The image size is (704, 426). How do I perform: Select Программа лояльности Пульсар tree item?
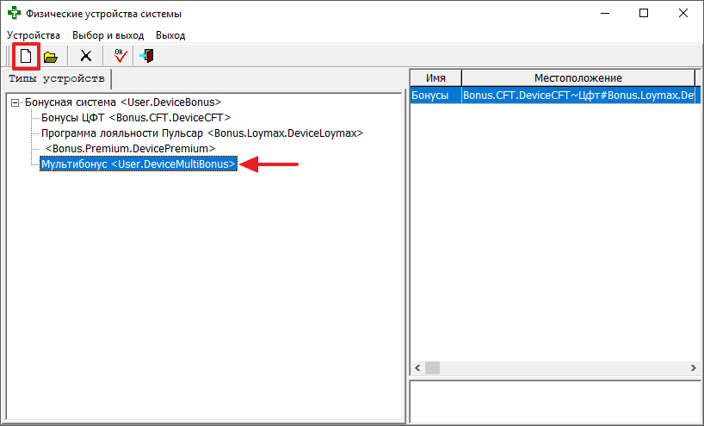pos(201,133)
